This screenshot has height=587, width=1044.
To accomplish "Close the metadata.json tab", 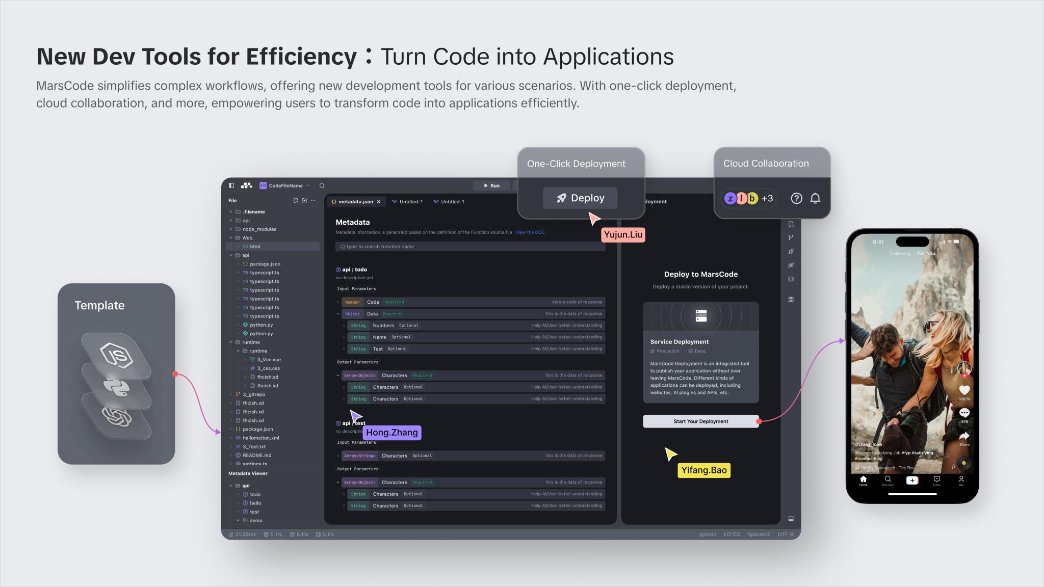I will (379, 201).
